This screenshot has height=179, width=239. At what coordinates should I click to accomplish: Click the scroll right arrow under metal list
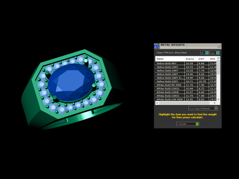[215, 103]
